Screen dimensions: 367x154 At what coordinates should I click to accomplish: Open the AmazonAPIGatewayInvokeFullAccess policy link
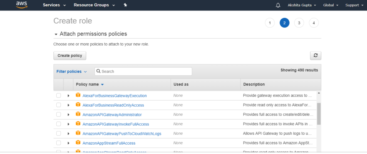coord(116,124)
